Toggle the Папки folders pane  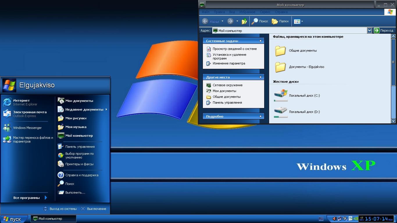click(x=280, y=21)
